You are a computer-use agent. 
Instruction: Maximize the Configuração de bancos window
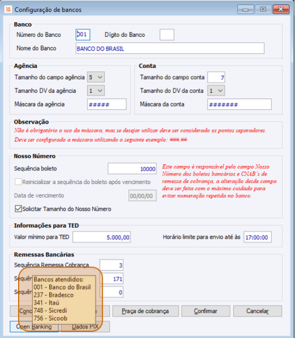263,10
